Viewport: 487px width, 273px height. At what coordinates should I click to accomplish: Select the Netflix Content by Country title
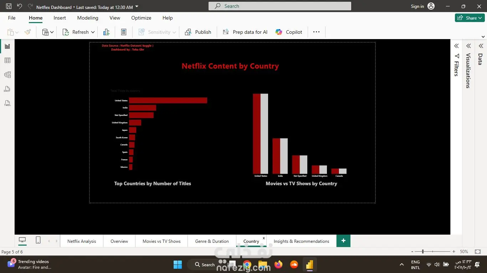(x=230, y=66)
